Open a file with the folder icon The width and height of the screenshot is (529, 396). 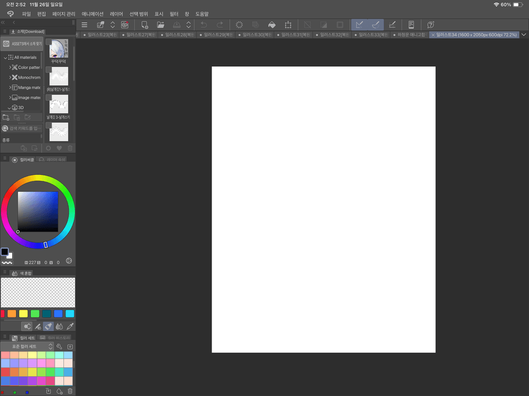click(x=160, y=25)
